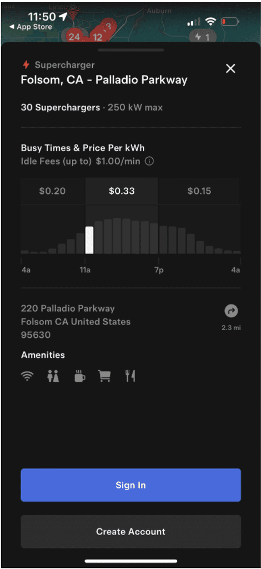
Task: Tap the Idle Fees info icon
Action: (149, 162)
